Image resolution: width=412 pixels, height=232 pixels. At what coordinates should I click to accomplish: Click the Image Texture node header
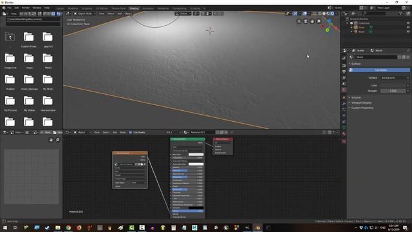[130, 153]
